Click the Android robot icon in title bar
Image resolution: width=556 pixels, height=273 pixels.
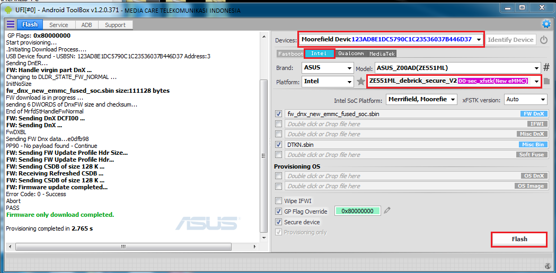[x=8, y=10]
